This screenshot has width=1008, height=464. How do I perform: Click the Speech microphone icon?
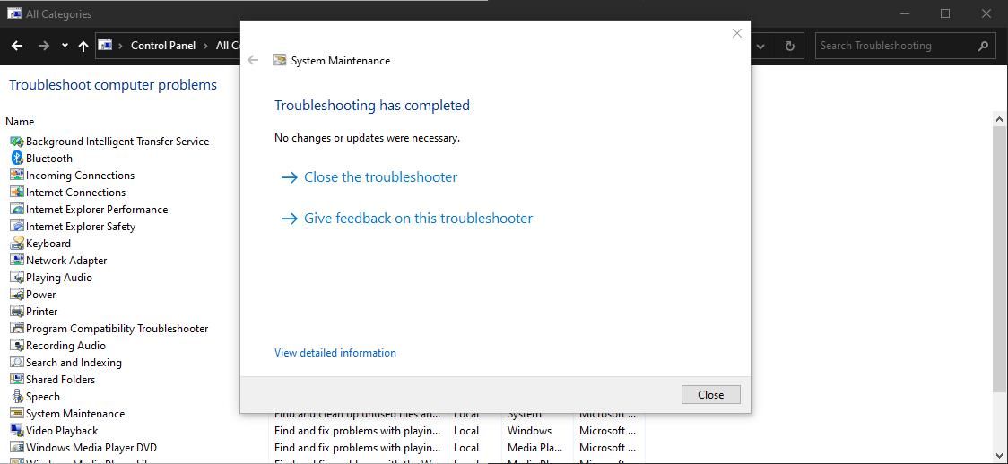[x=17, y=397]
